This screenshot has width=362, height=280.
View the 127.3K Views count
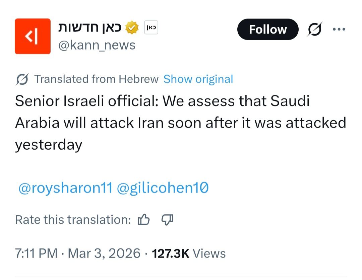(189, 253)
